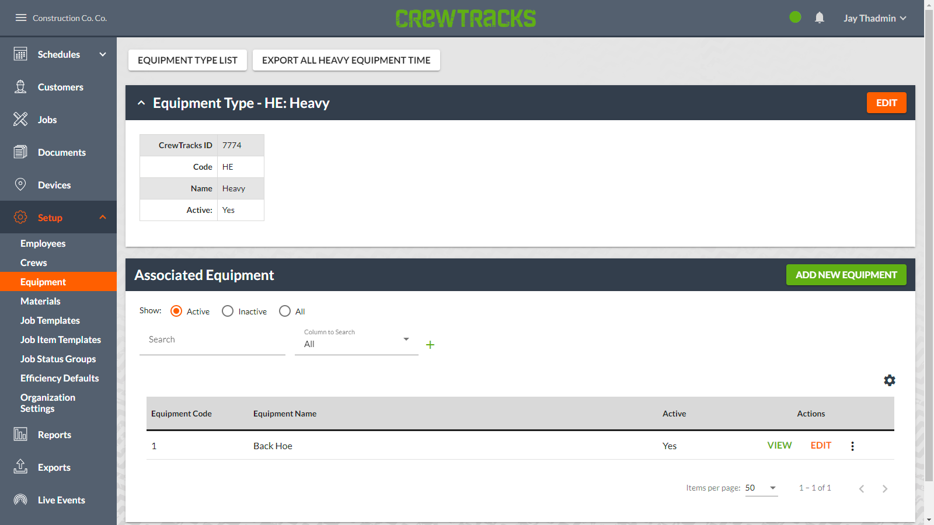
Task: Open the Jay Thadmin user menu
Action: point(875,18)
